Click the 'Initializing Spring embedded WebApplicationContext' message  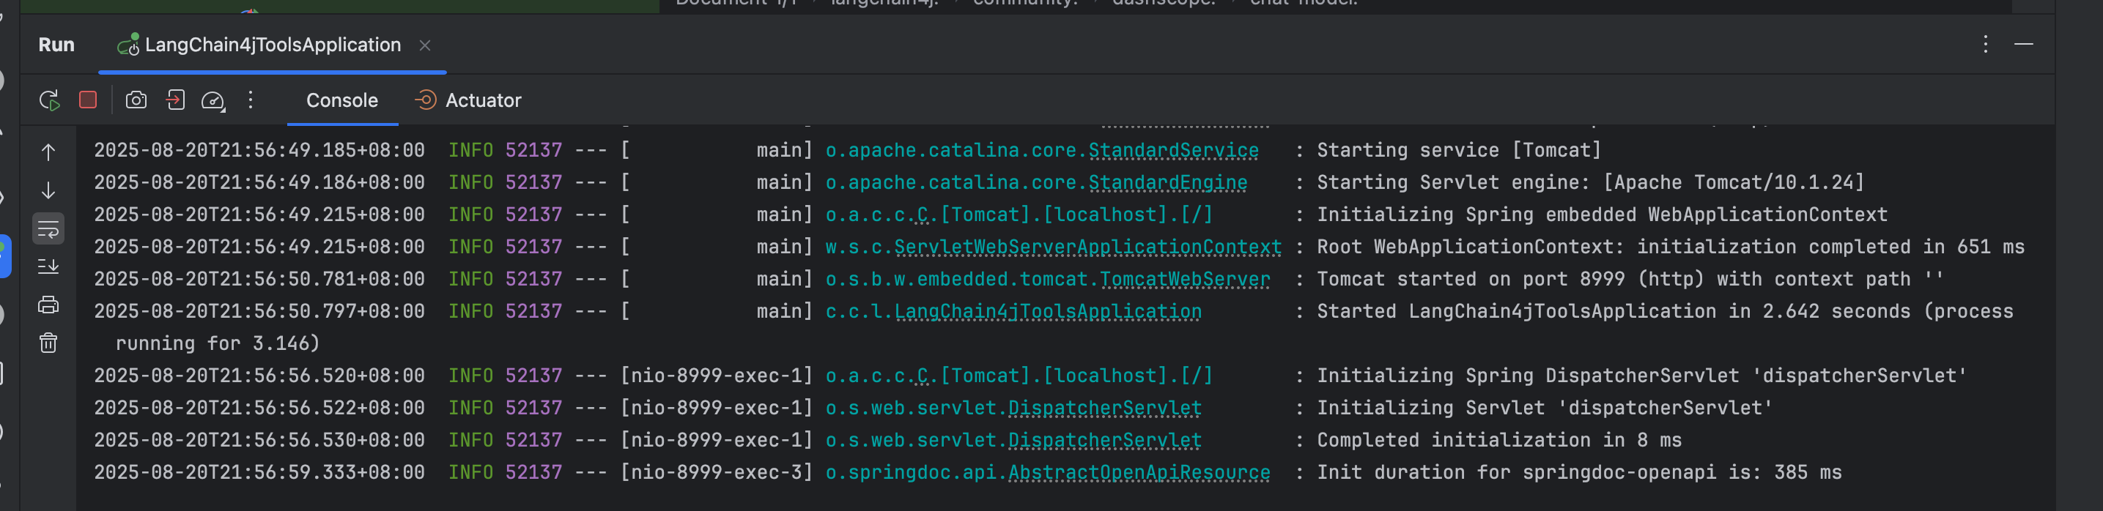(x=1602, y=215)
